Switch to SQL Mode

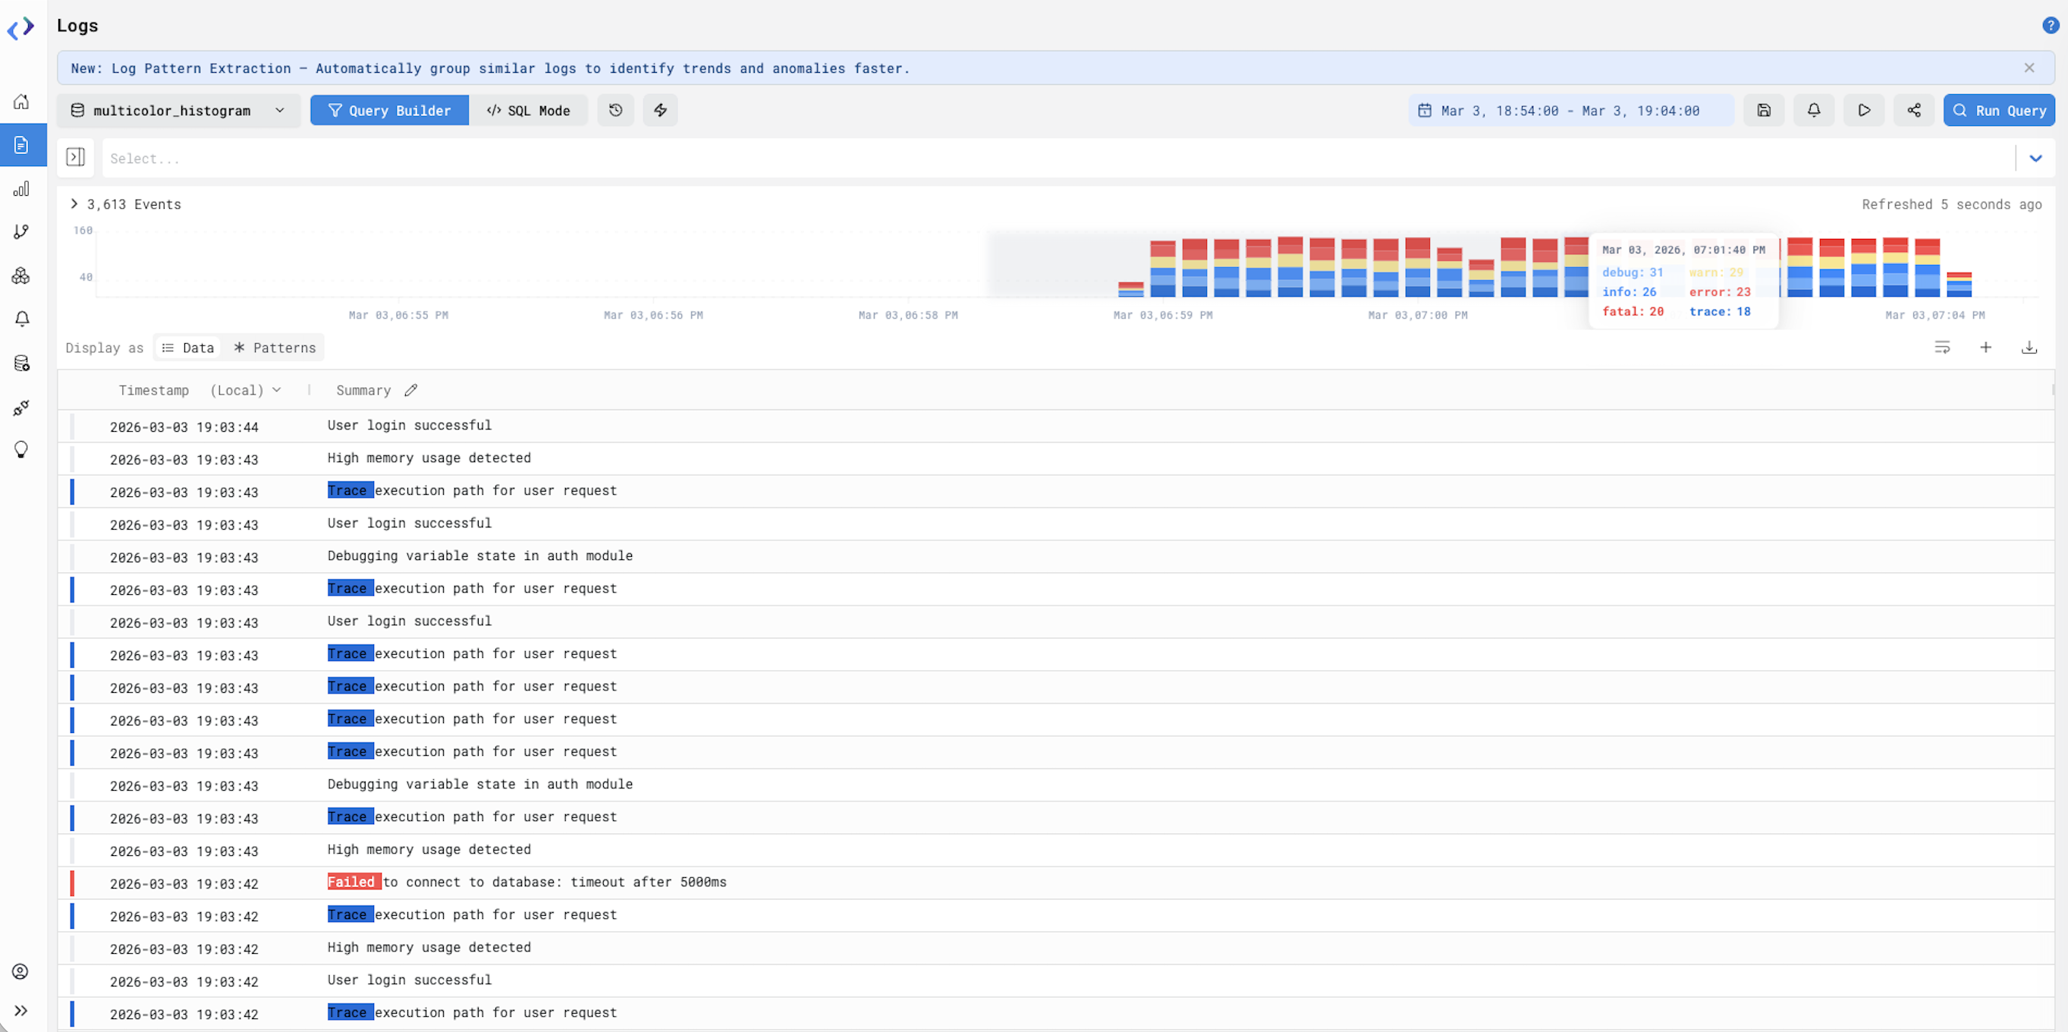(529, 110)
